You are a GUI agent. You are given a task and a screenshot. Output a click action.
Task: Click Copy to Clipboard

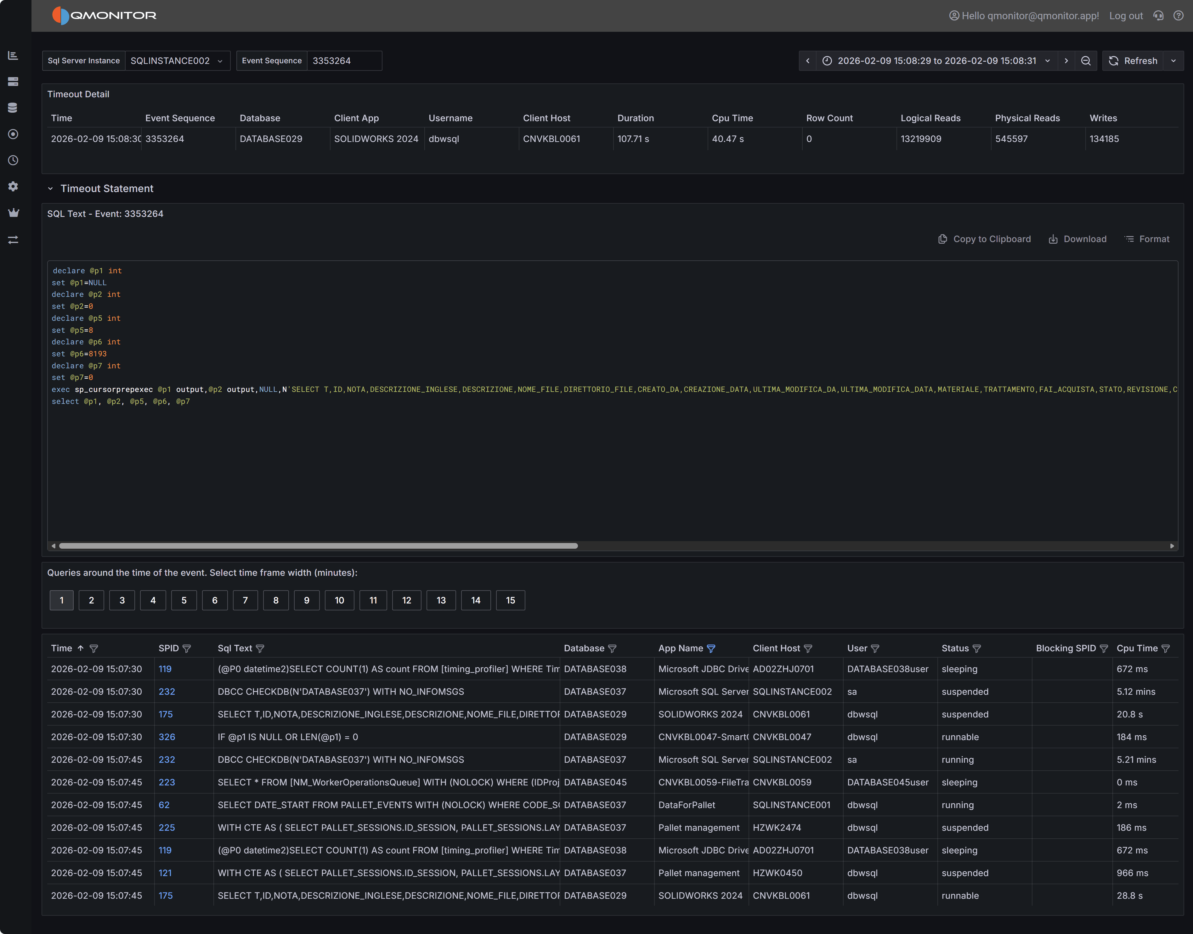click(985, 239)
